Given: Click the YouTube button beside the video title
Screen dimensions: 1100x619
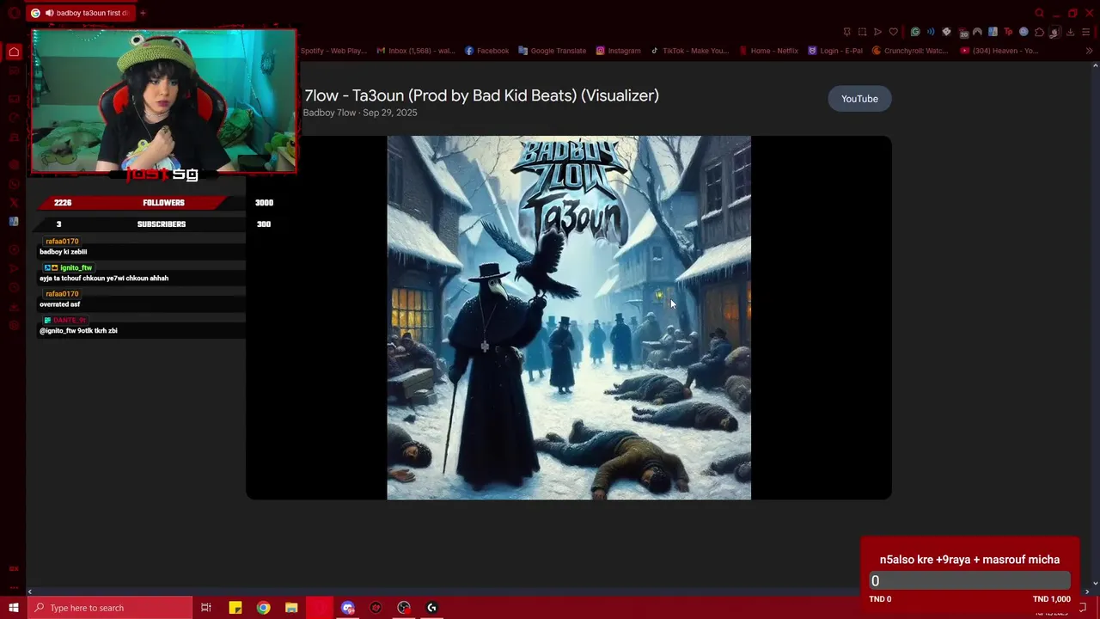Looking at the screenshot, I should click(859, 99).
